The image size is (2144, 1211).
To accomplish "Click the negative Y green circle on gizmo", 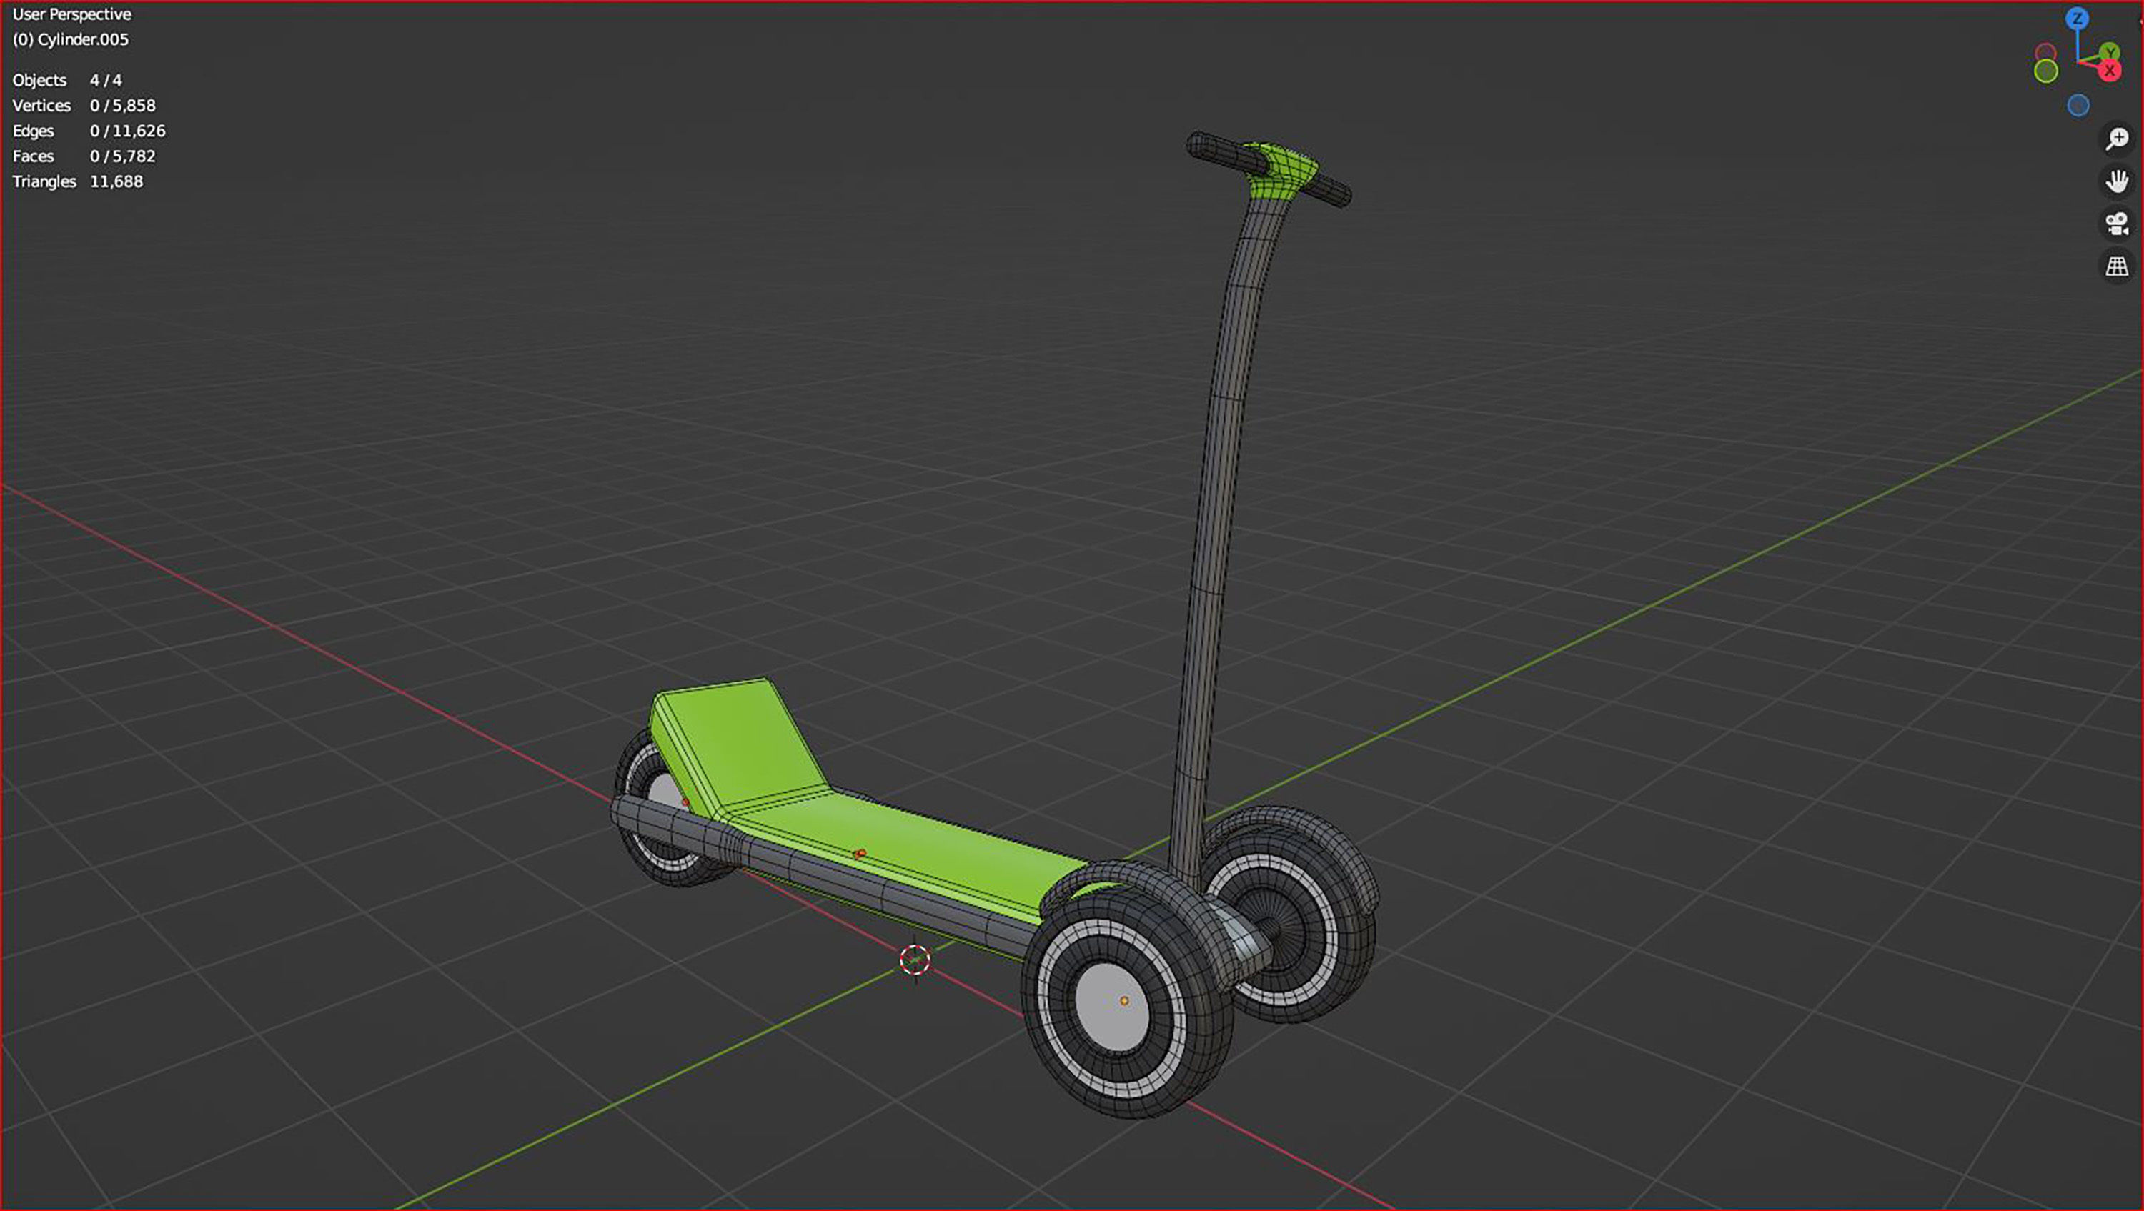I will (2046, 71).
